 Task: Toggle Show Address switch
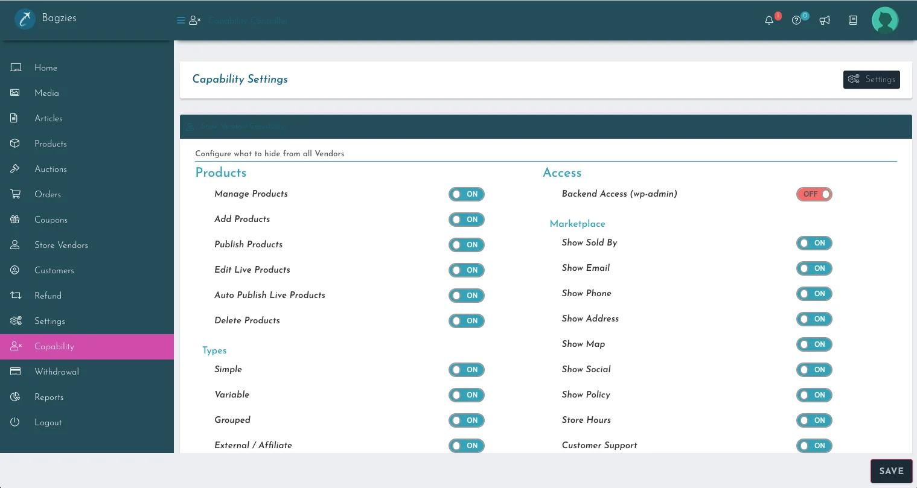tap(814, 319)
